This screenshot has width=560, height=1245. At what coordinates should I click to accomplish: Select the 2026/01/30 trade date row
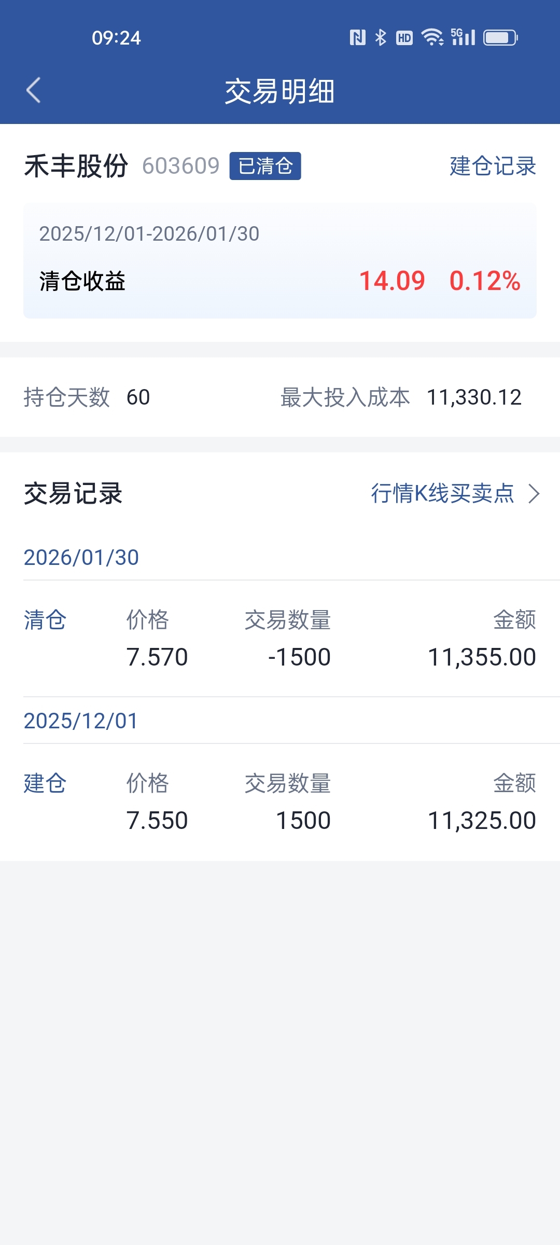[81, 558]
